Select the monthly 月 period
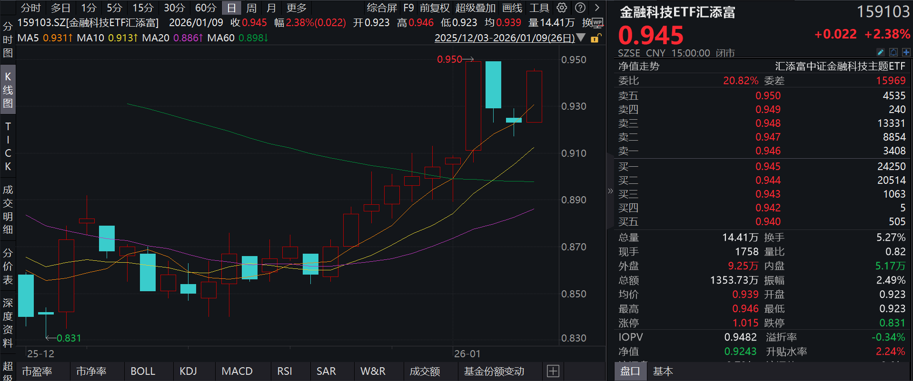The height and width of the screenshot is (381, 913). pos(271,8)
